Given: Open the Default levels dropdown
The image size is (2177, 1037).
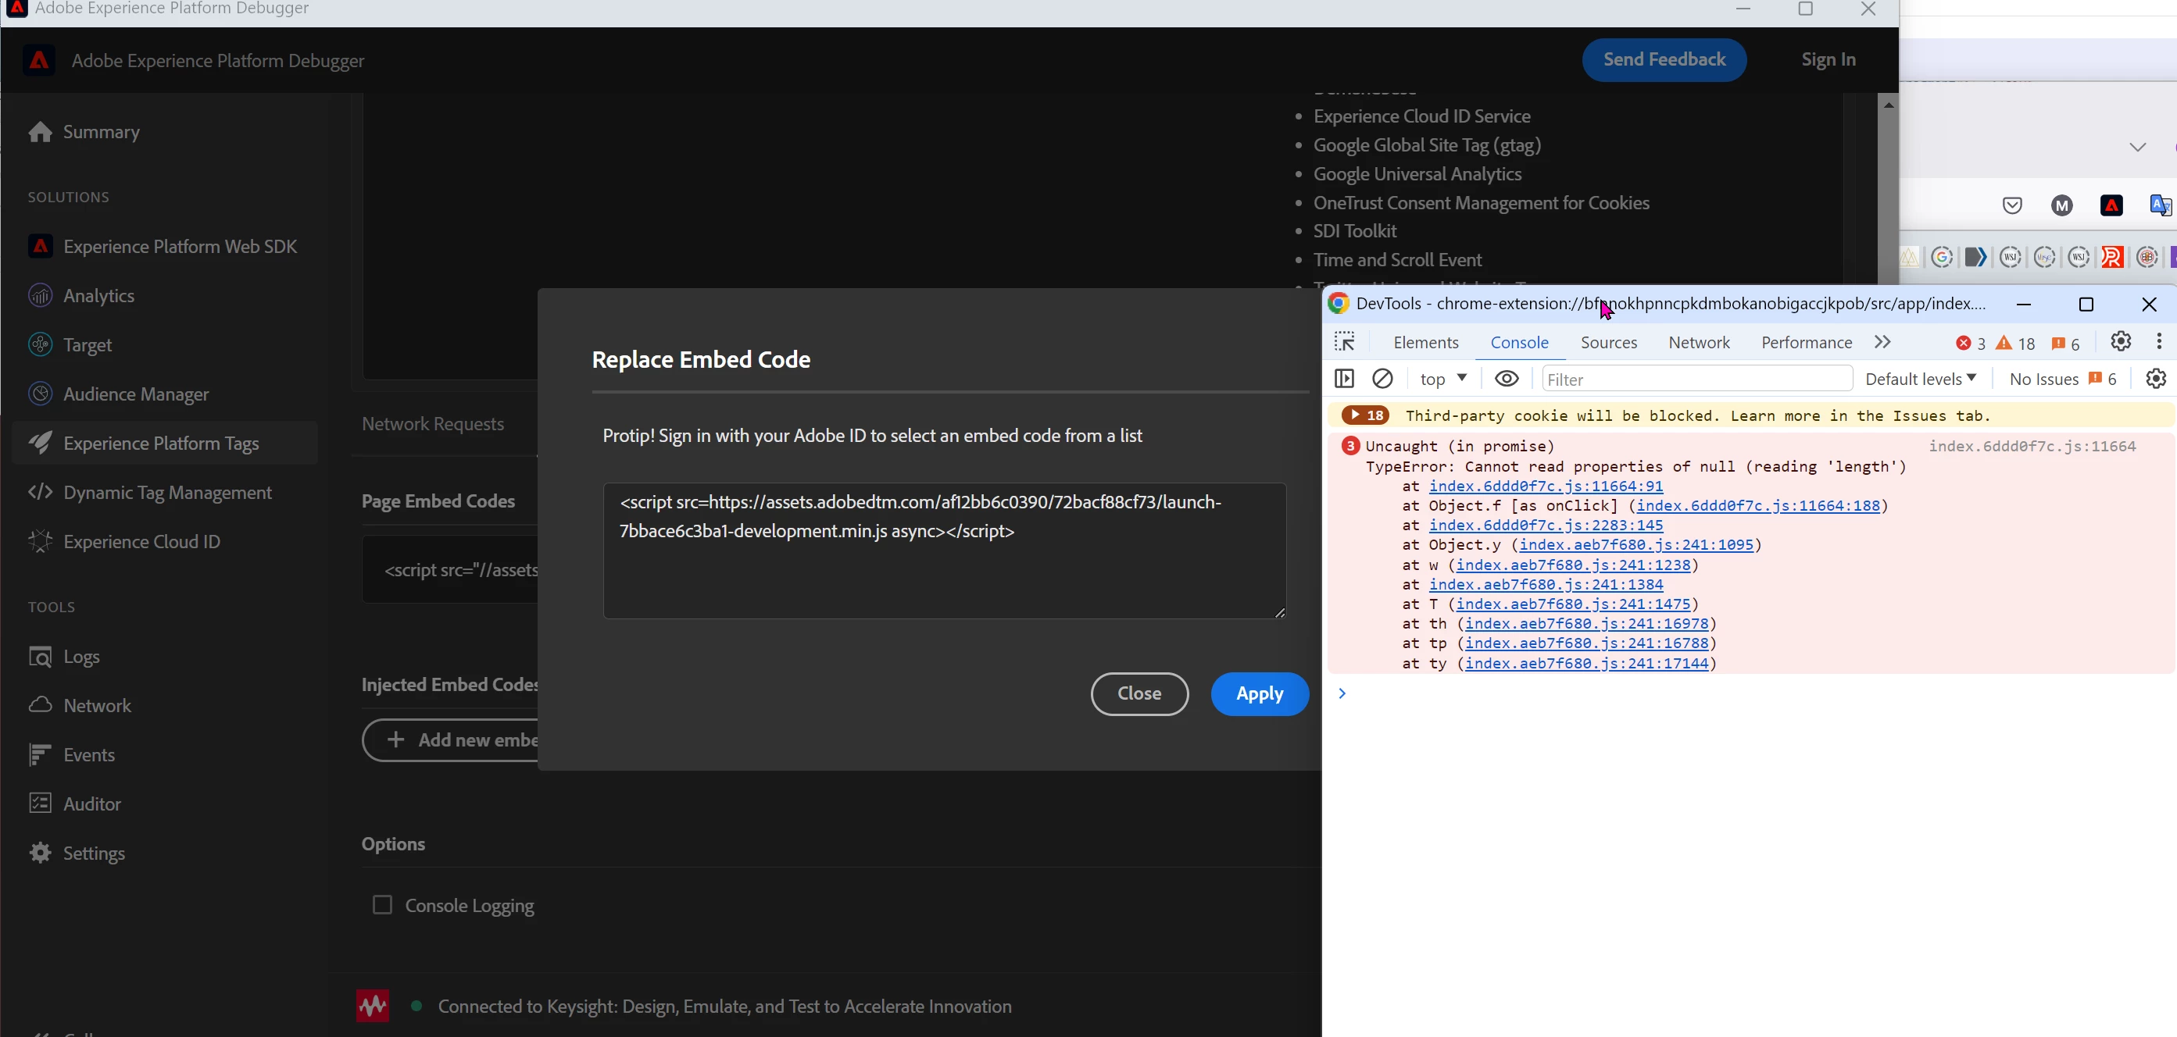Looking at the screenshot, I should [1920, 380].
